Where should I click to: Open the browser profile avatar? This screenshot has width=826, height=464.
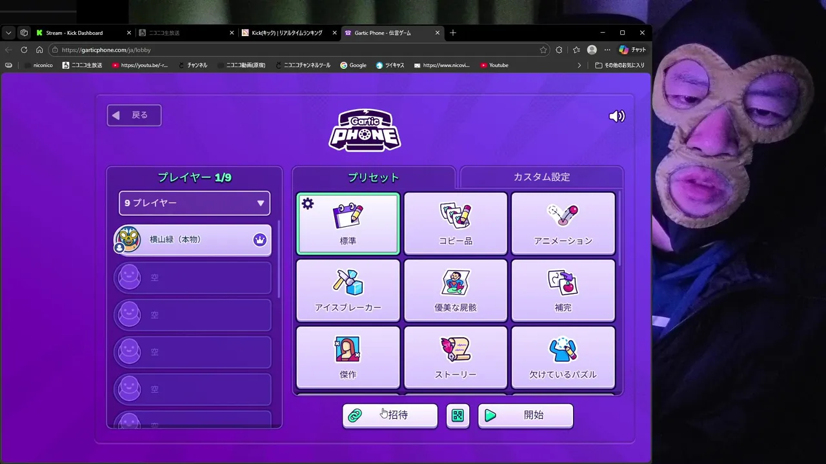coord(592,50)
